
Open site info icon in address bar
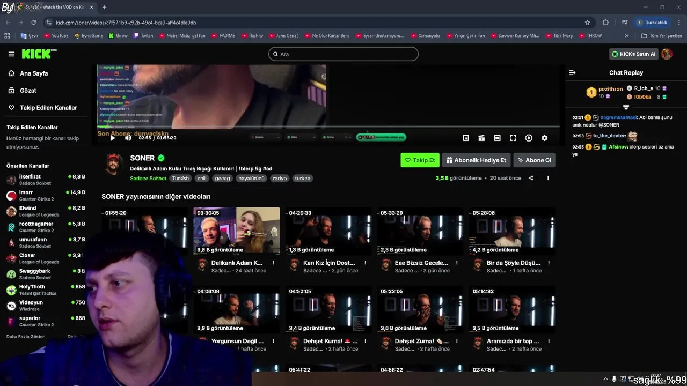(49, 23)
